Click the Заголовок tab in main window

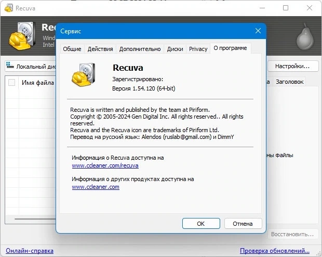pos(290,82)
